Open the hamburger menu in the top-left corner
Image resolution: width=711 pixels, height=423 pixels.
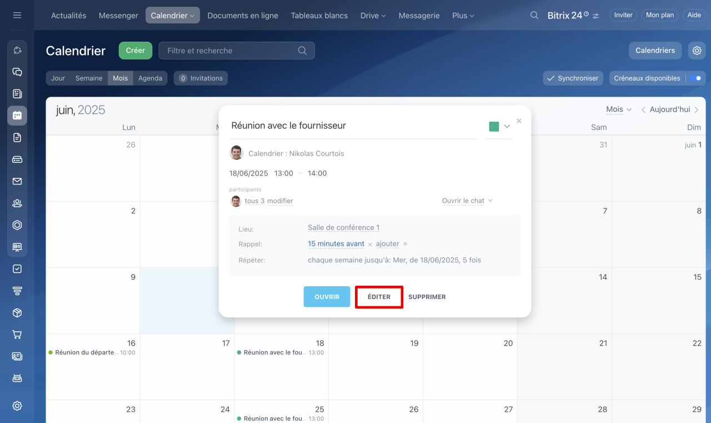[17, 15]
